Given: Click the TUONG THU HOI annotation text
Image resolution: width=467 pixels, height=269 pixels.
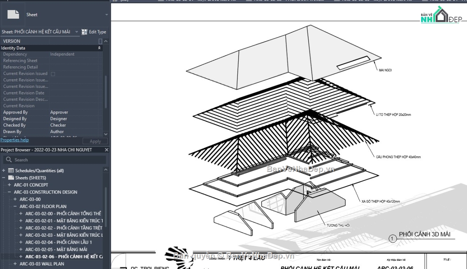Looking at the screenshot, I should click(338, 225).
